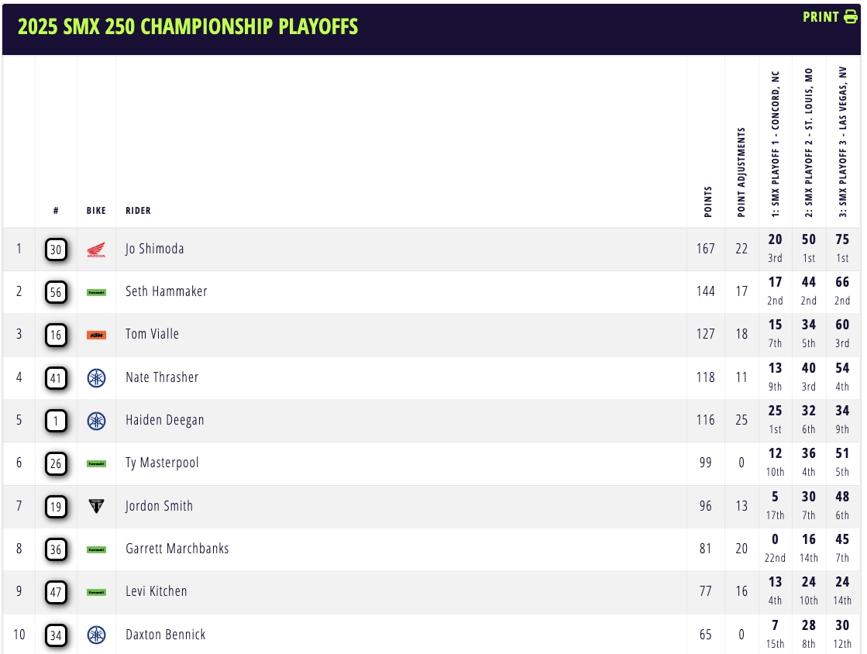The image size is (867, 654).
Task: Click the number 47 rider badge
Action: pyautogui.click(x=56, y=592)
